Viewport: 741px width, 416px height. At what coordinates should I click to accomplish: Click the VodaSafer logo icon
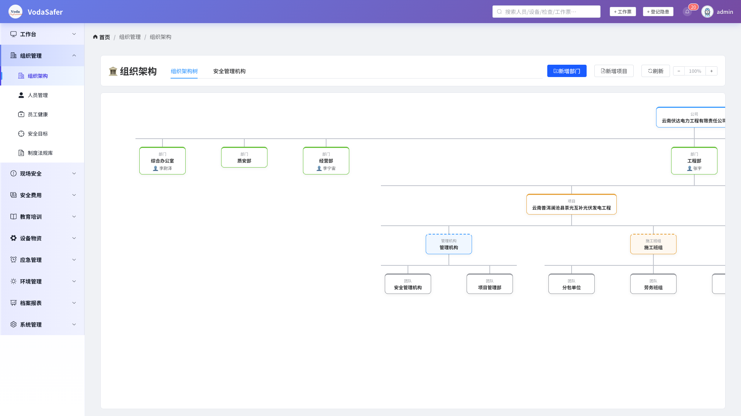(x=15, y=12)
